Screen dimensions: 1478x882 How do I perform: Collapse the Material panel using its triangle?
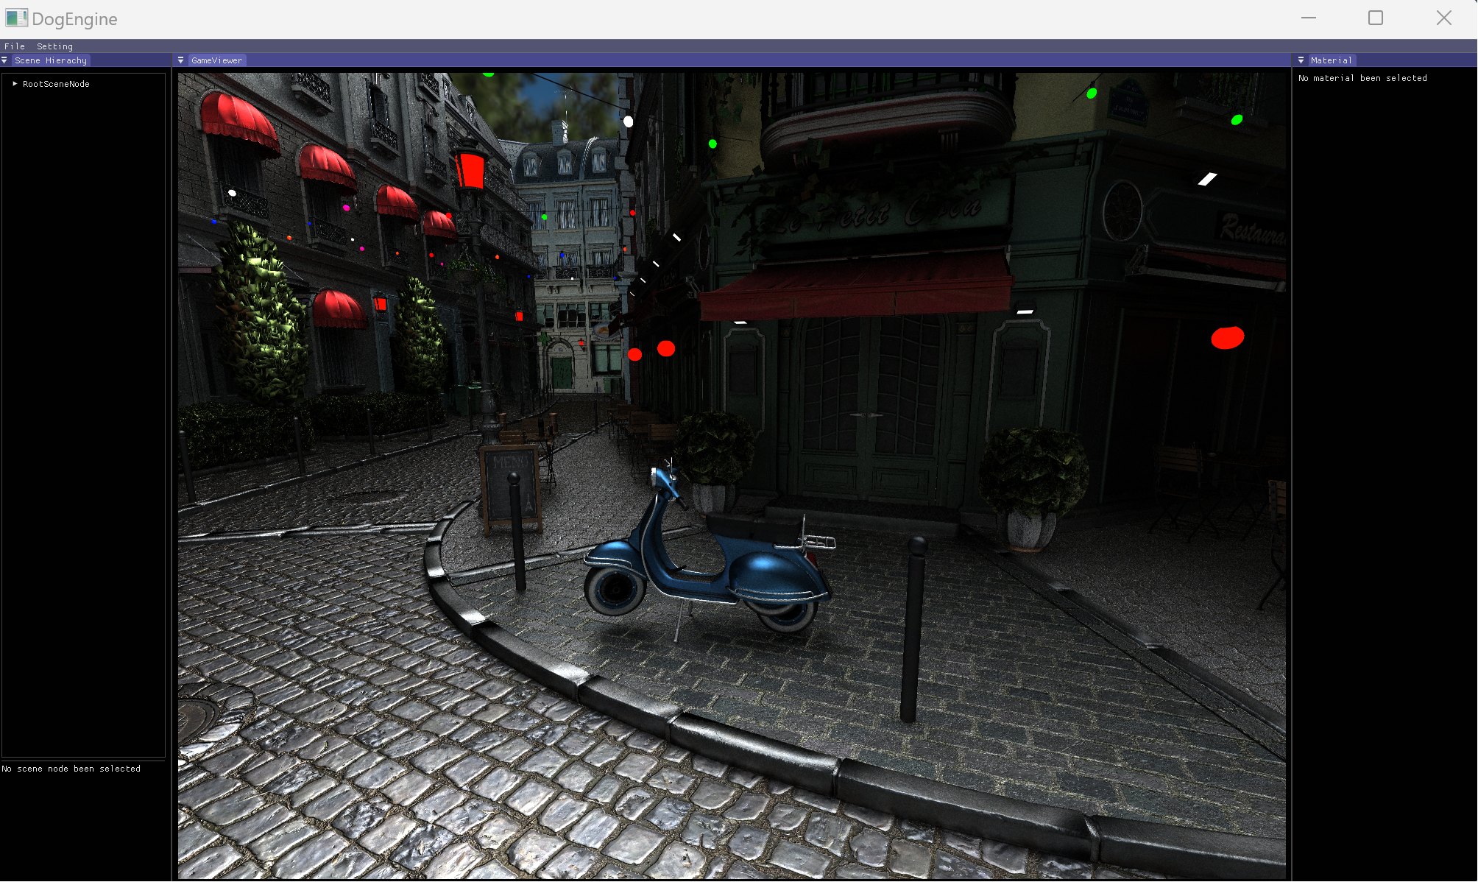point(1301,60)
